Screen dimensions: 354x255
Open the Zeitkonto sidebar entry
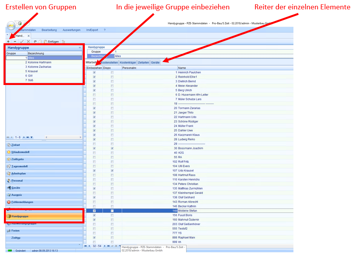pyautogui.click(x=18, y=159)
